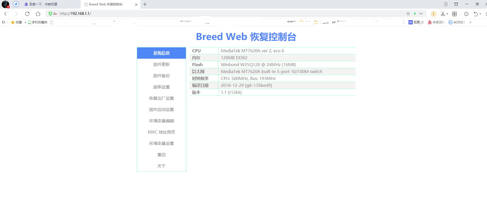Open the orange download manager icon
The image size is (487, 214).
pyautogui.click(x=434, y=14)
